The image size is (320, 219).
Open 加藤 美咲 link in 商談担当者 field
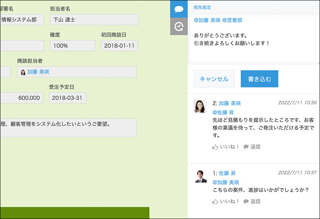point(38,72)
